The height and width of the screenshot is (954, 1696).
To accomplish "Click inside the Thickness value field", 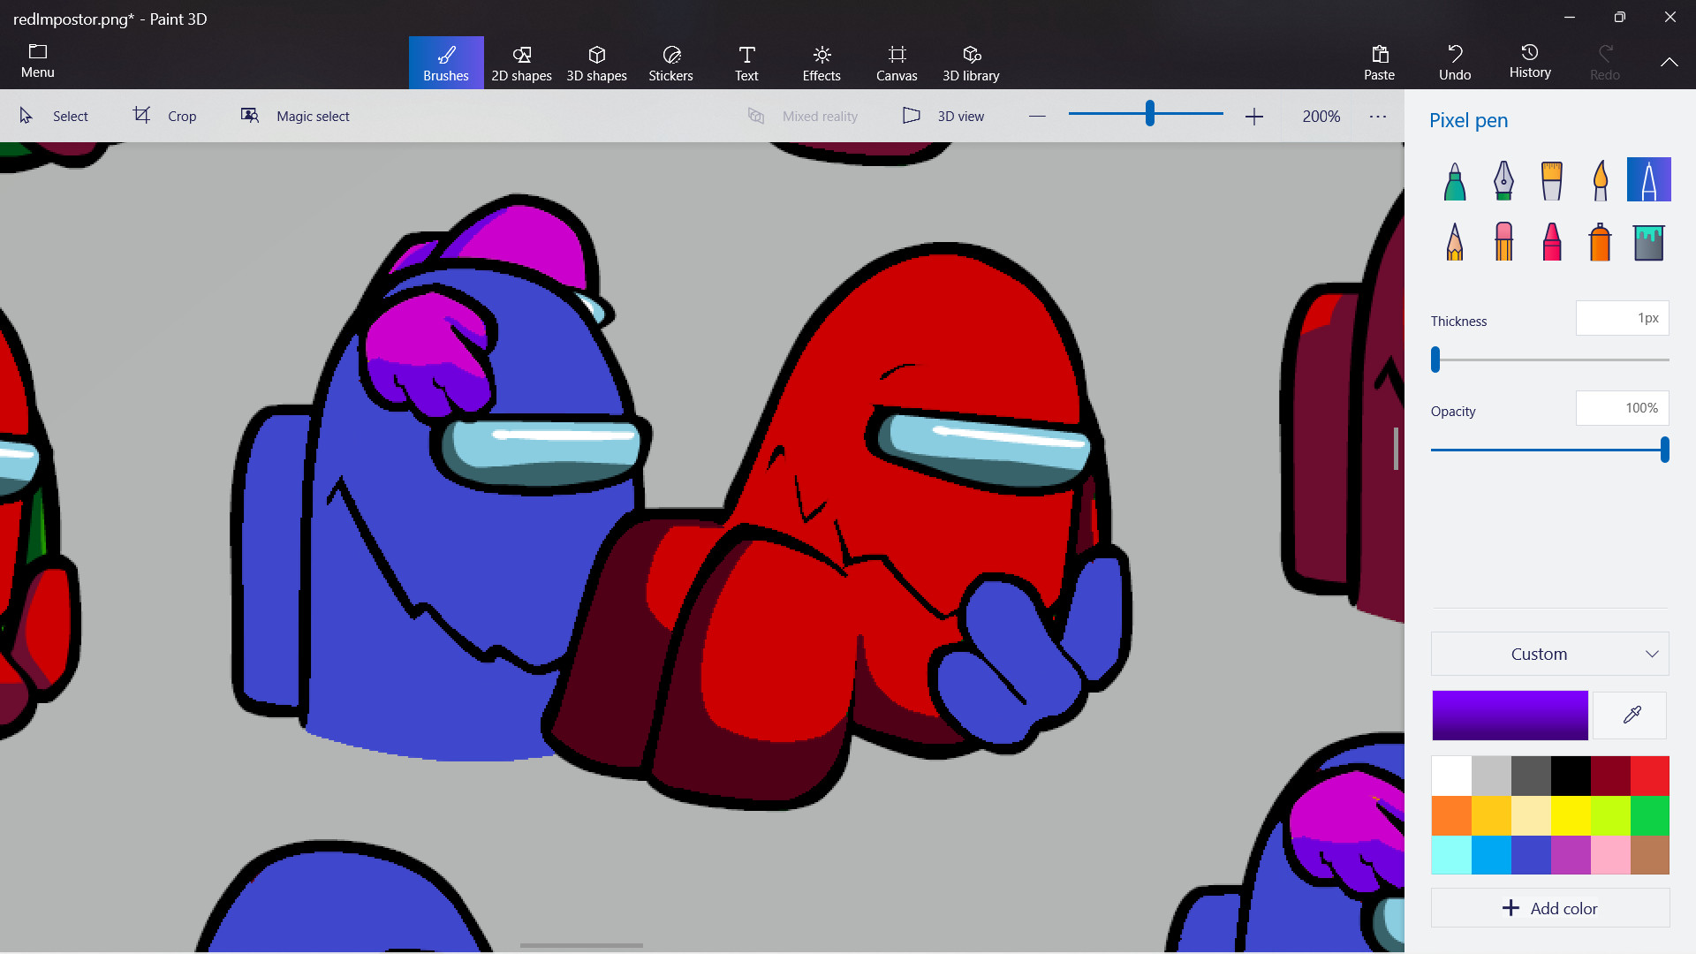I will click(x=1622, y=318).
